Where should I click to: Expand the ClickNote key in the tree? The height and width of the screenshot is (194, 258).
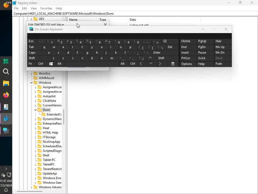[35, 101]
